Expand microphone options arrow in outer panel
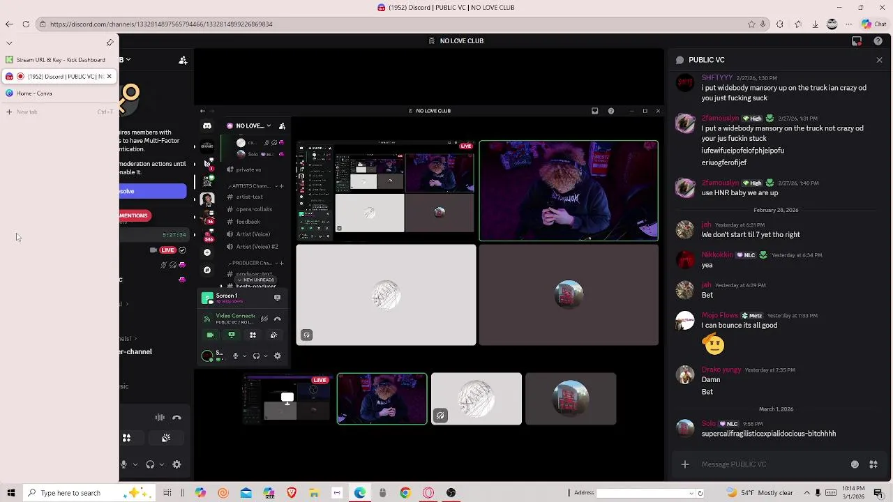Screen dimensions: 893x502 [x=135, y=464]
